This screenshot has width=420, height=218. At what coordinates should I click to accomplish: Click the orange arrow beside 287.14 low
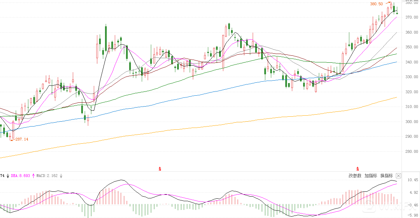(13, 139)
